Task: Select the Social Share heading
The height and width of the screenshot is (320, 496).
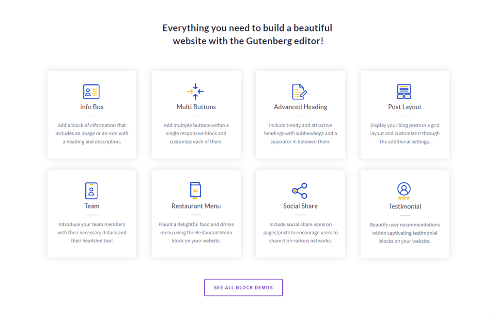Action: click(x=300, y=206)
